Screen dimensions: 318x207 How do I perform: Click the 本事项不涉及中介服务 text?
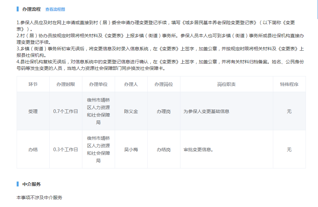39,198
